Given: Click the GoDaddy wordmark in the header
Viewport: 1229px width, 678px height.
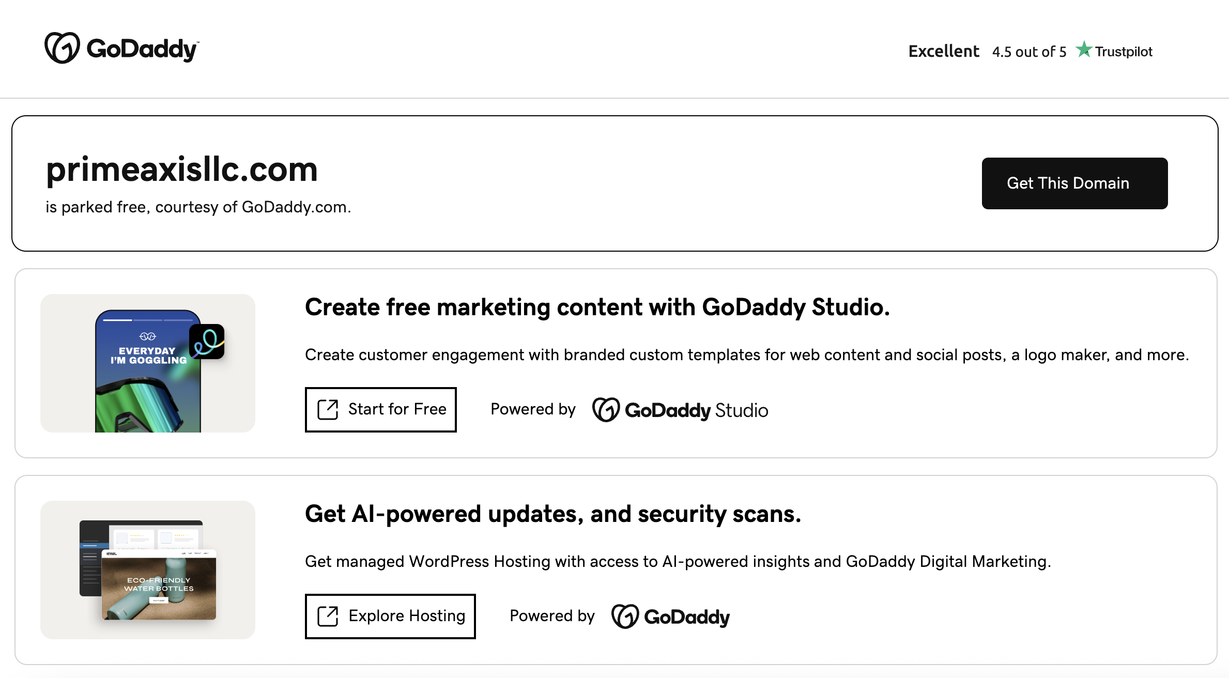Looking at the screenshot, I should tap(142, 49).
